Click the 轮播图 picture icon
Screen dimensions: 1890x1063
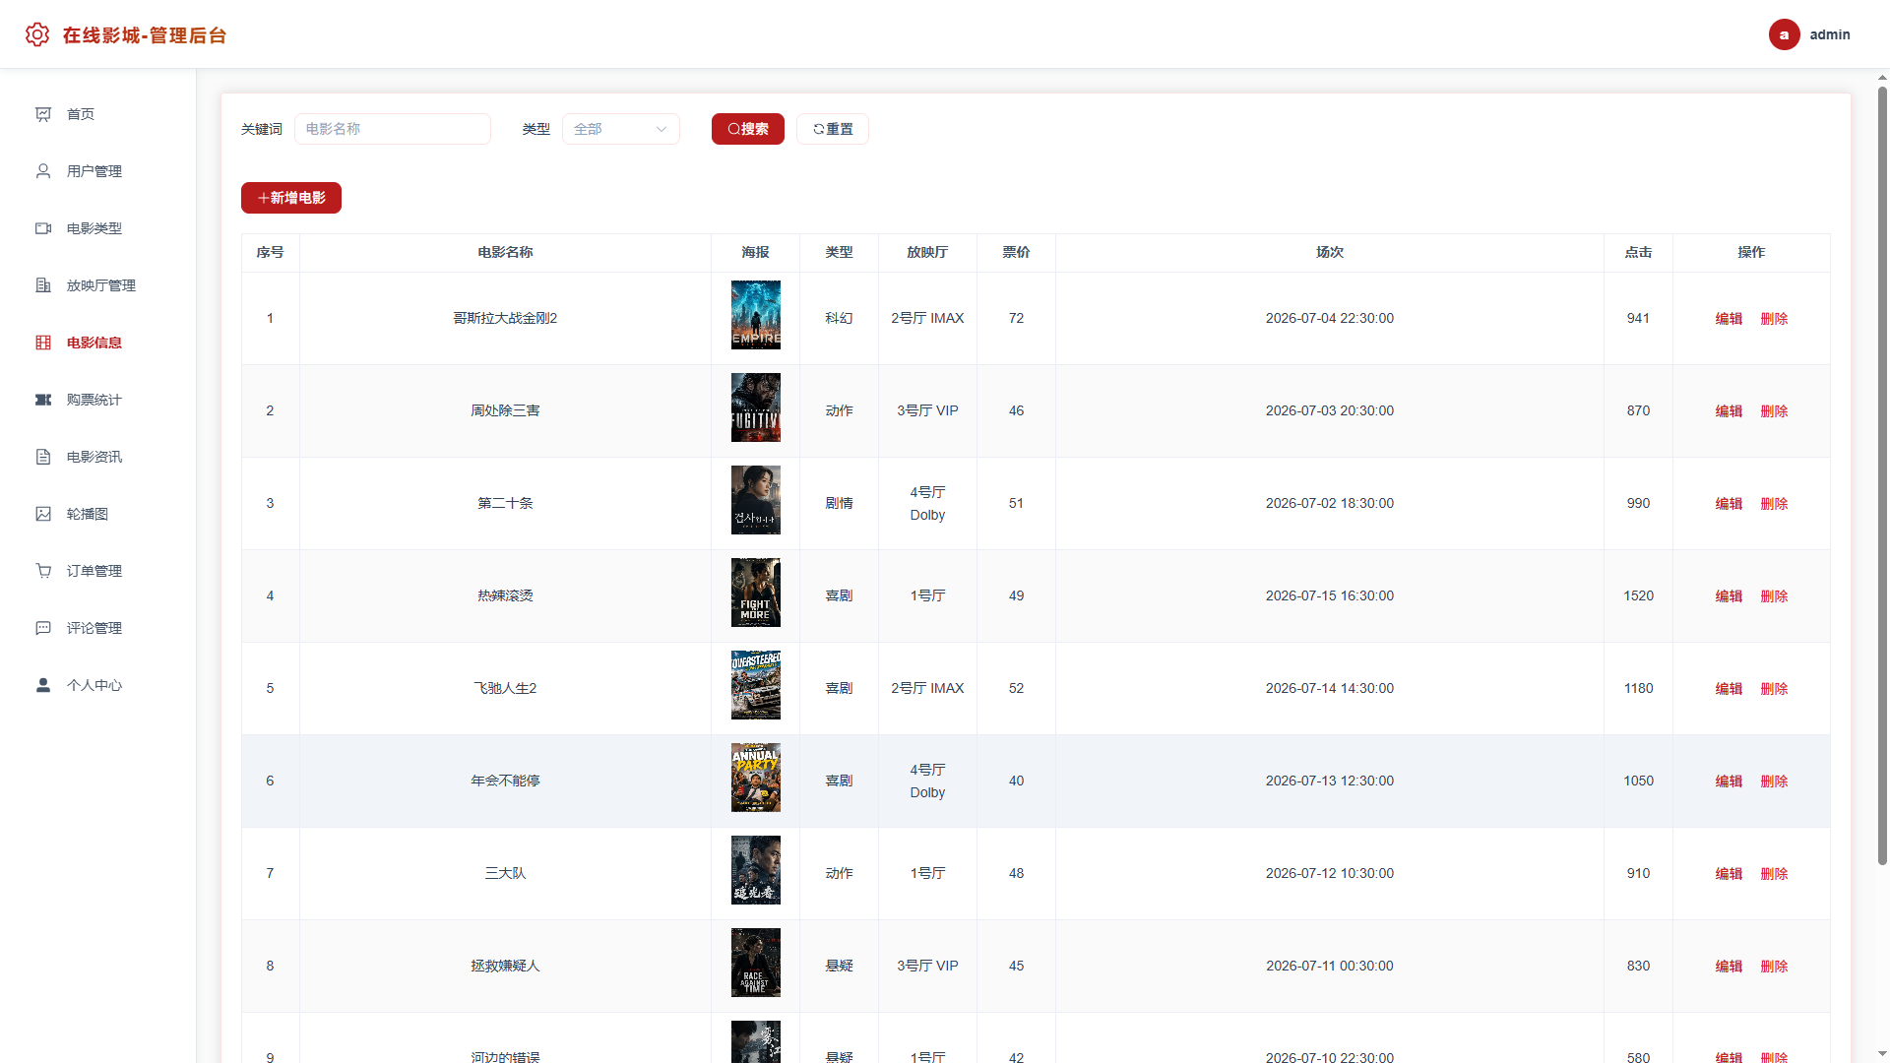coord(43,514)
